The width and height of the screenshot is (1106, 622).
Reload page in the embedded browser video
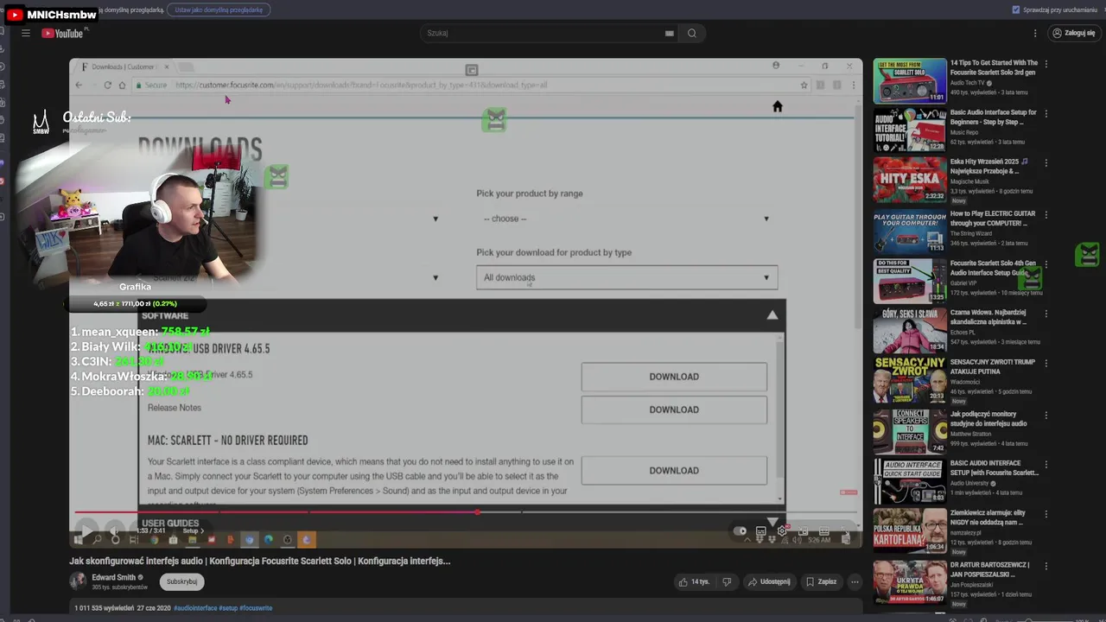click(x=107, y=85)
